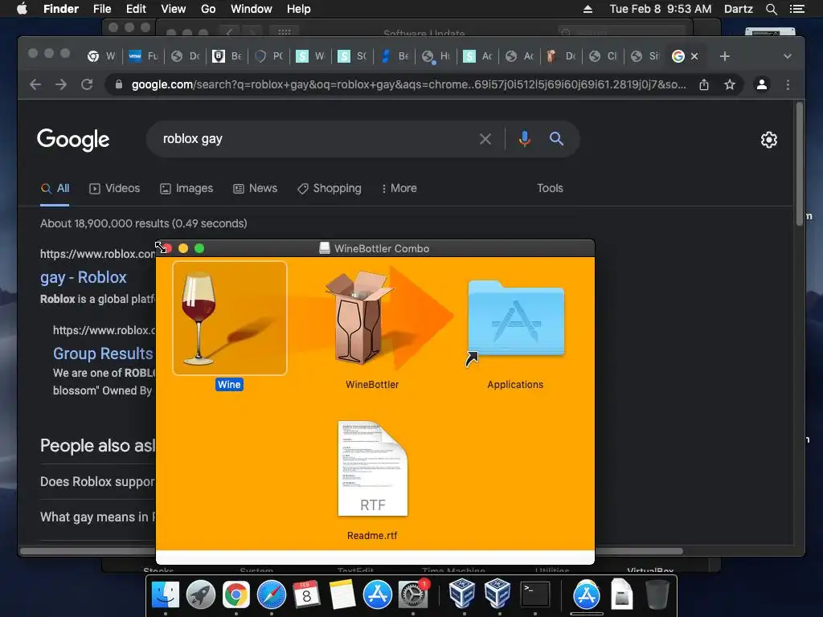Close the active Google tab
This screenshot has height=617, width=823.
click(x=694, y=56)
